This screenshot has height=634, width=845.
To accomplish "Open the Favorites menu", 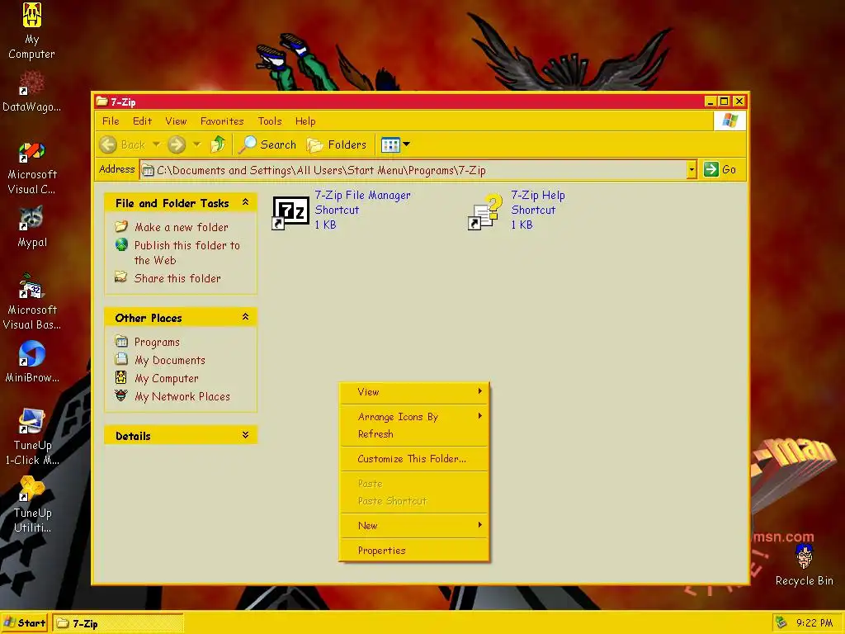I will click(x=222, y=121).
